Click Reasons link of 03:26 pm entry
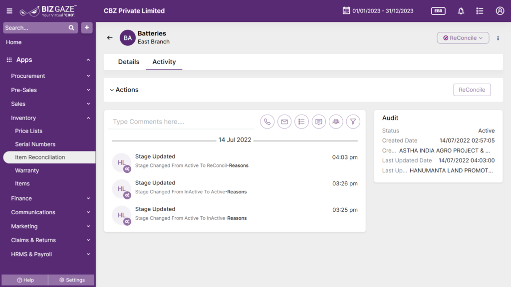The height and width of the screenshot is (287, 511). [x=237, y=192]
